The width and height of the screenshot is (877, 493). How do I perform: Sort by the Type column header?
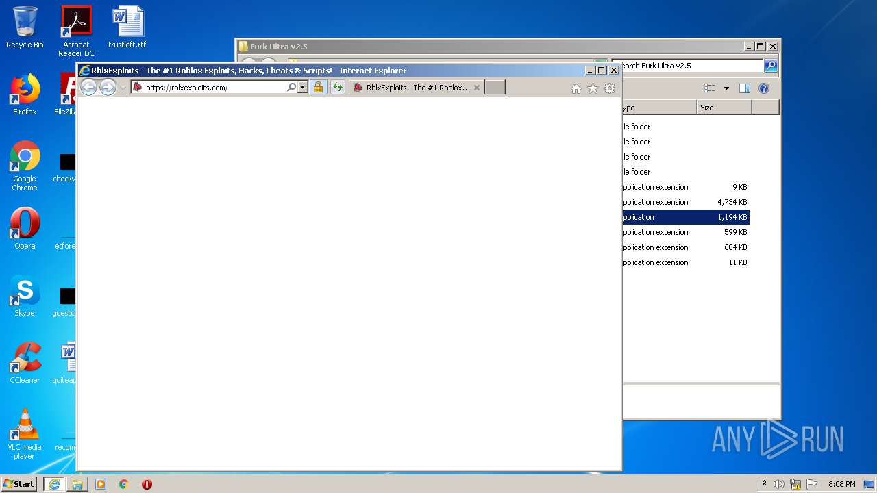(660, 108)
